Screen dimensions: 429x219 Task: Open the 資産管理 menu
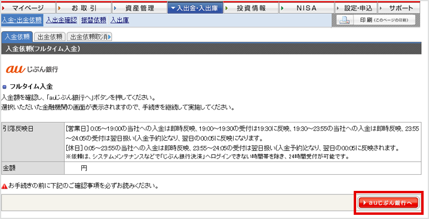[140, 8]
